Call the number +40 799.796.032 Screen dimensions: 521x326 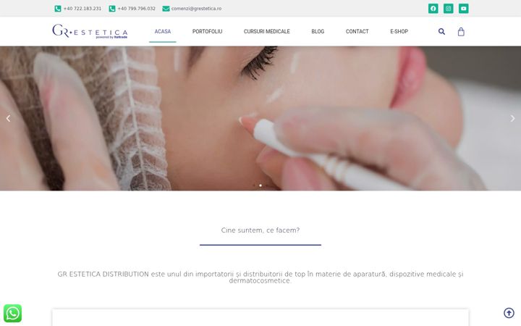pos(137,9)
